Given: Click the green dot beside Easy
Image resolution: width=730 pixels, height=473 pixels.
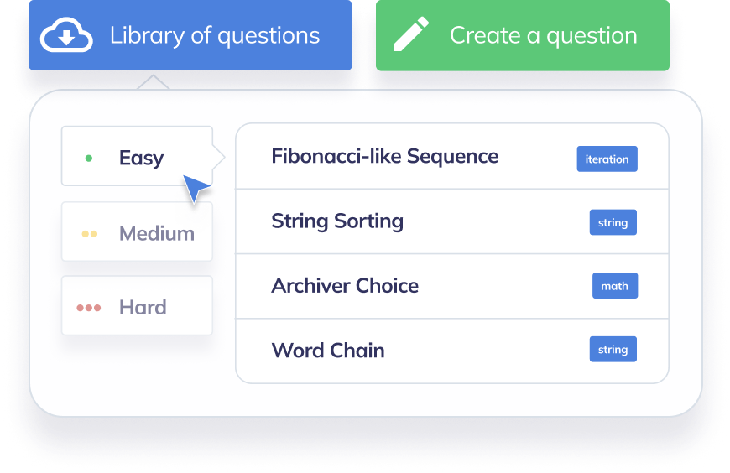Looking at the screenshot, I should (x=89, y=159).
